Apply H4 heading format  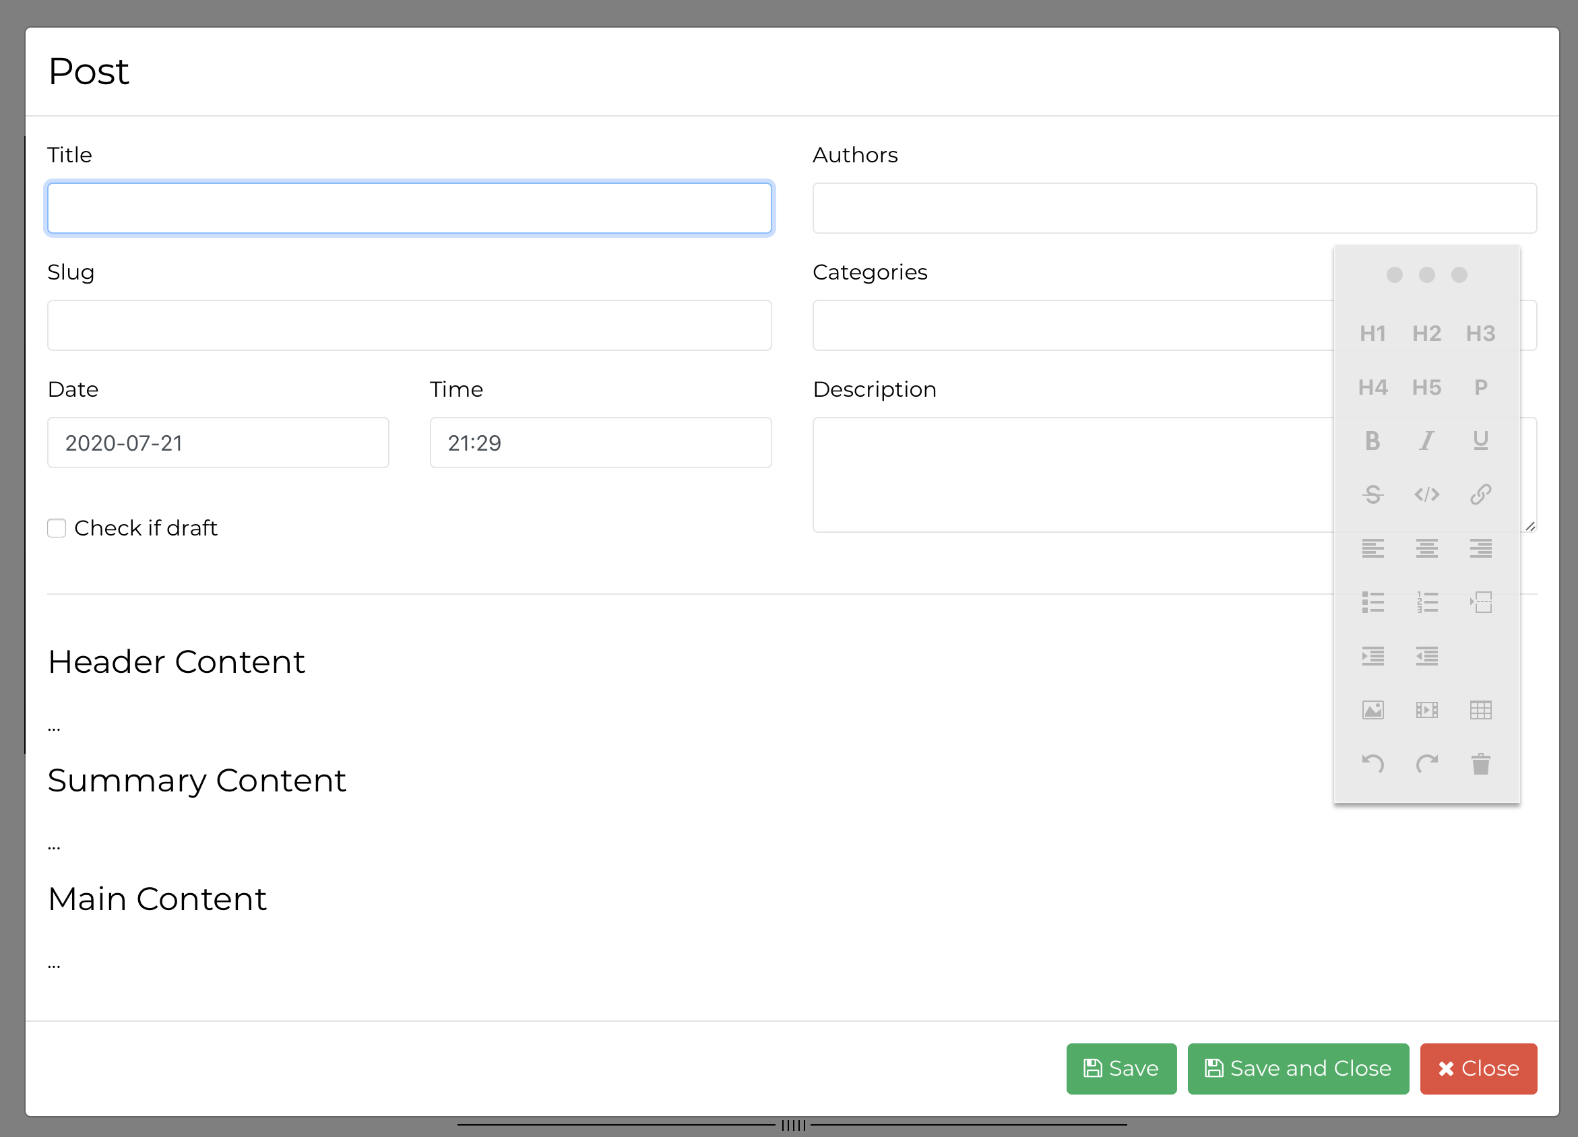pos(1372,387)
